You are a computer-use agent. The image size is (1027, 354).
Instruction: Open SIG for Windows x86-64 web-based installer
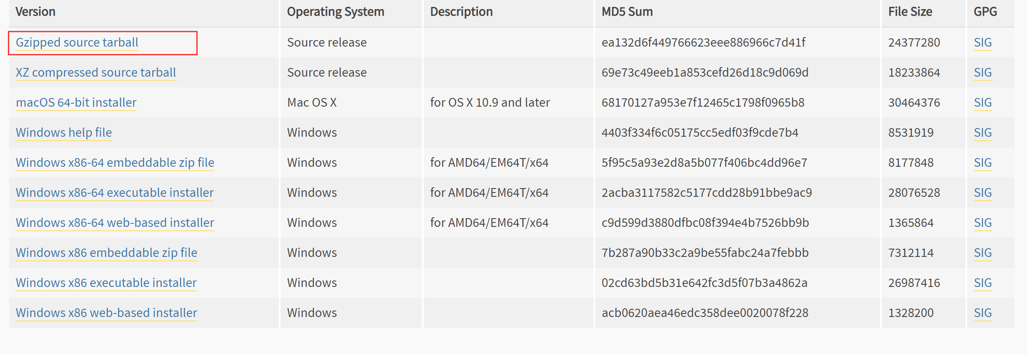pyautogui.click(x=982, y=223)
